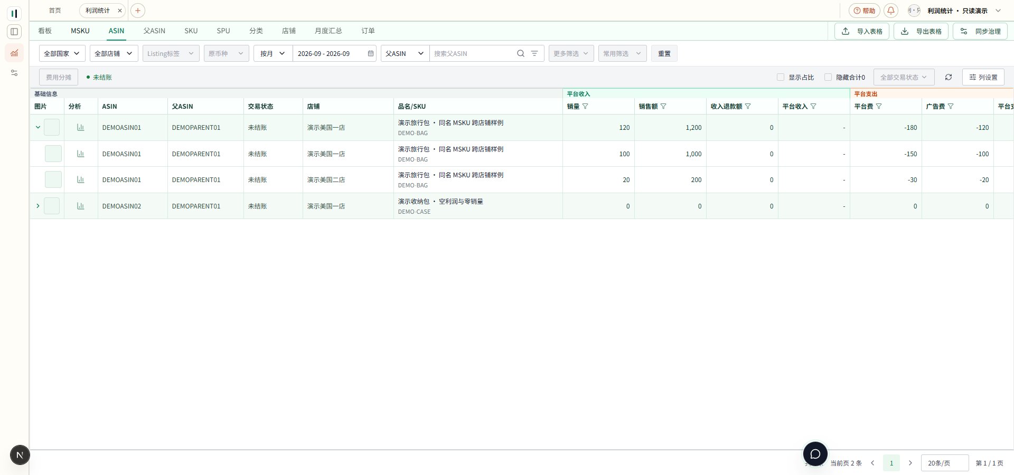Screen dimensions: 1014x475
Task: Switch to the MSKU tab
Action: coord(80,31)
